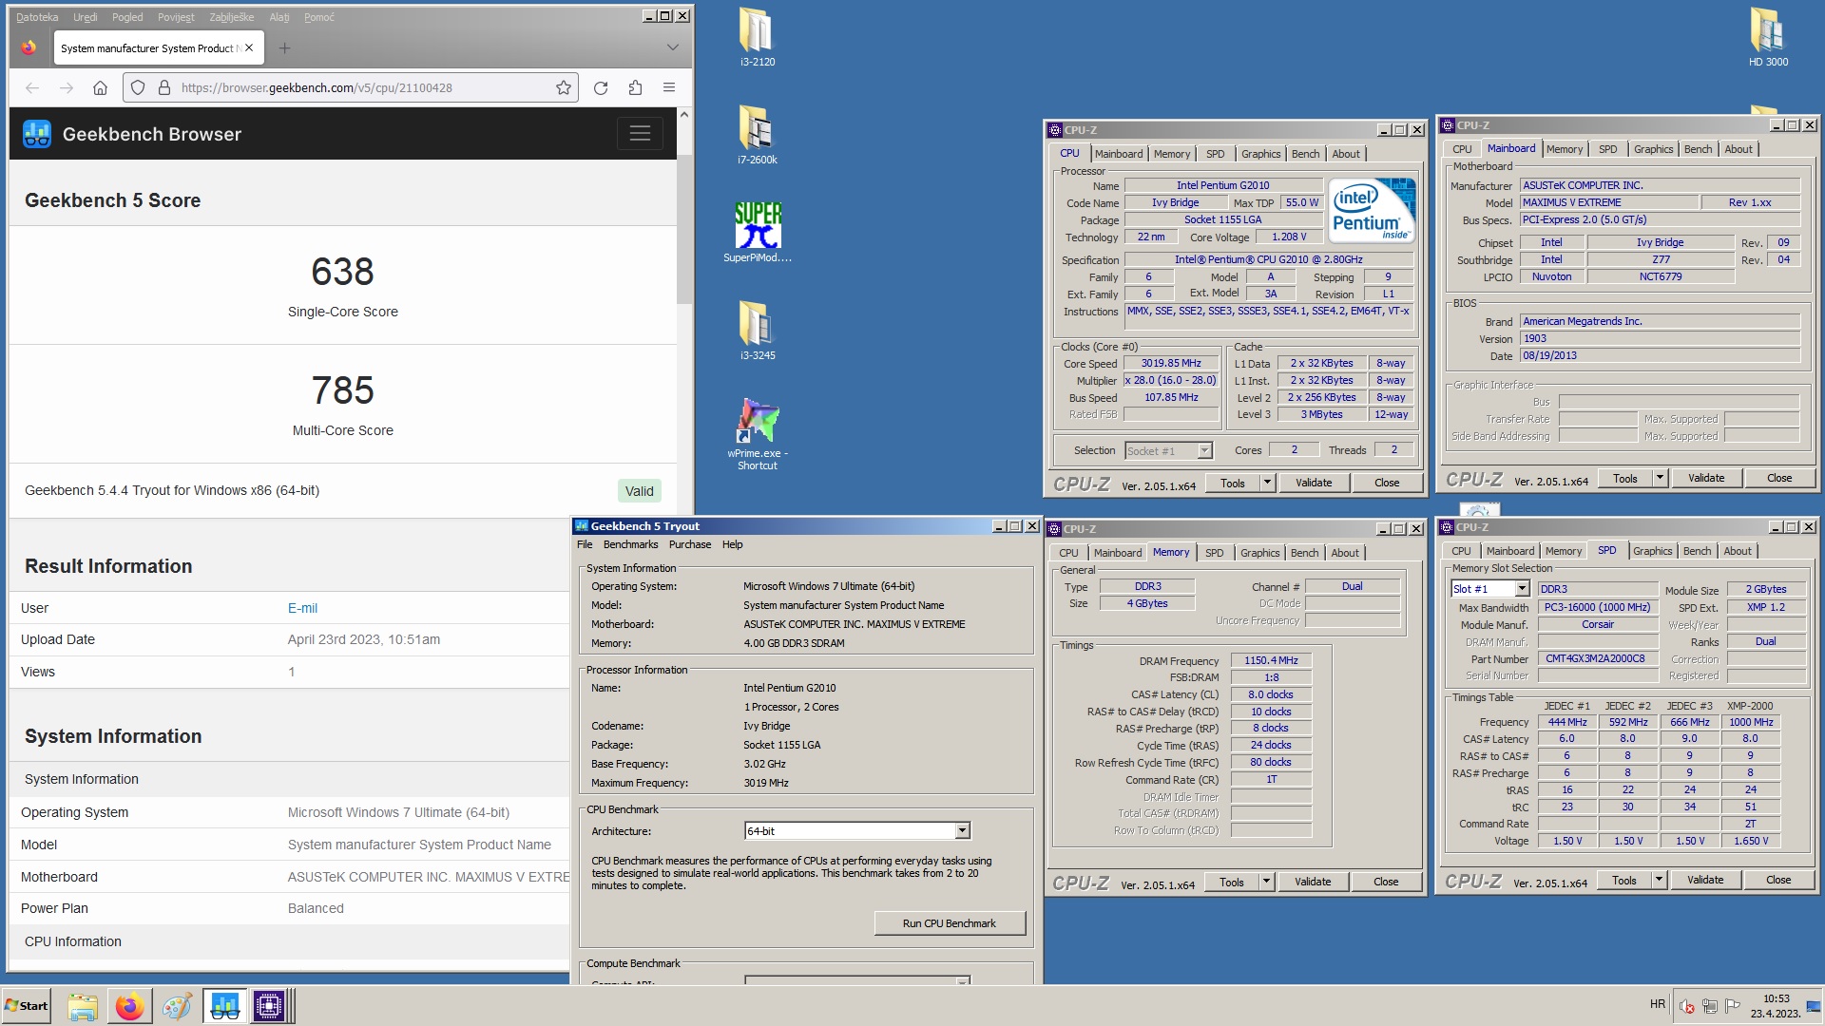Image resolution: width=1825 pixels, height=1026 pixels.
Task: Click Validate in CPU-Z CPU window
Action: click(x=1314, y=483)
